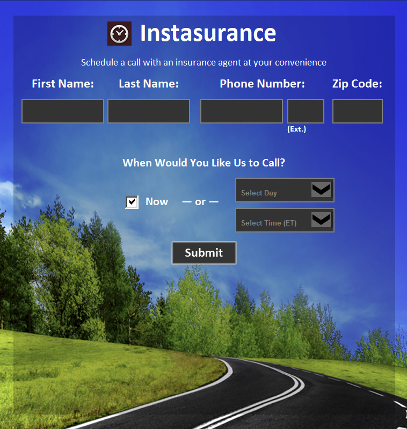
Task: Click the 'First Name:' label
Action: (63, 84)
